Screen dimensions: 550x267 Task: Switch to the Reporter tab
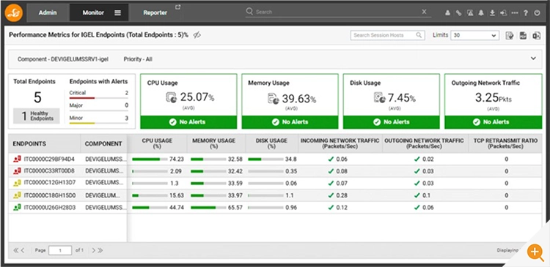click(155, 12)
